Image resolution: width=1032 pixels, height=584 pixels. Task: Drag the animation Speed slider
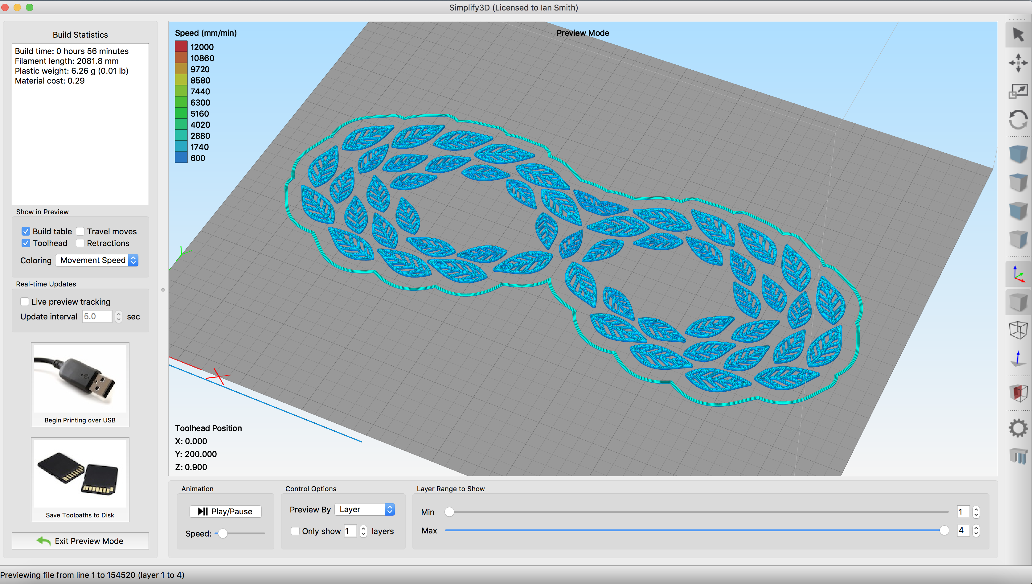pyautogui.click(x=222, y=533)
